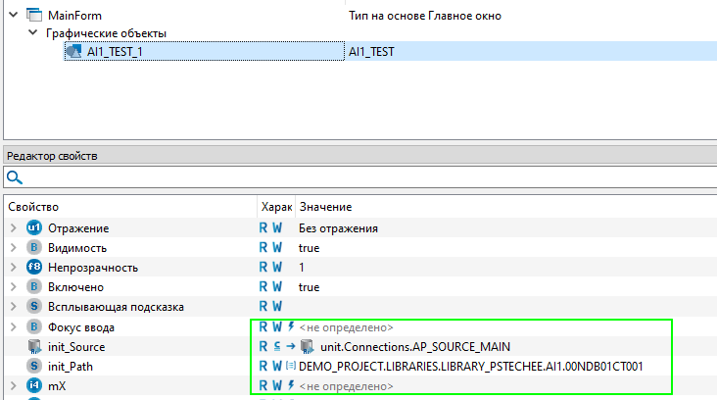717x400 pixels.
Task: Click the Значение column header
Action: tap(325, 207)
